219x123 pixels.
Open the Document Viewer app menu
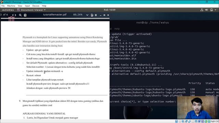click(x=31, y=10)
